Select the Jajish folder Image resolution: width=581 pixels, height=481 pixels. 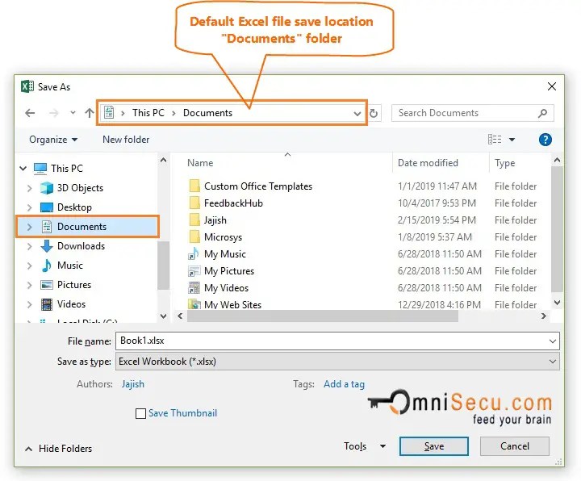215,220
